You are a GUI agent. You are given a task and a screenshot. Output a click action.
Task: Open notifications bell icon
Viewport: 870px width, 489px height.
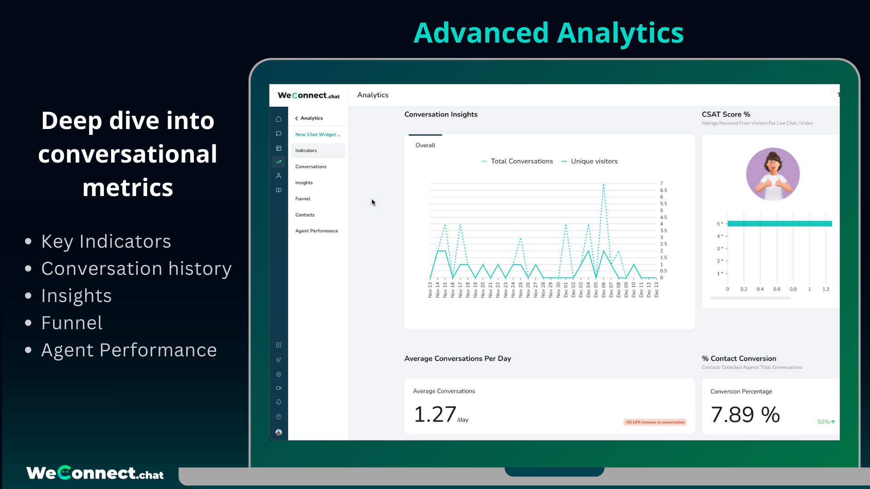click(279, 402)
